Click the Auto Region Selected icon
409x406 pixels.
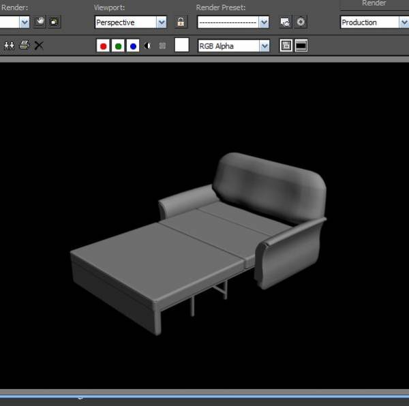(x=54, y=22)
